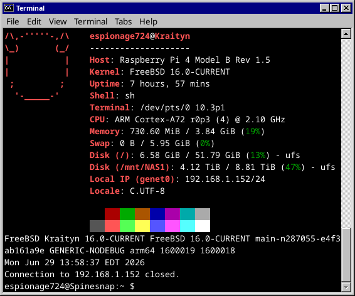
Task: Open the File menu
Action: pos(13,22)
